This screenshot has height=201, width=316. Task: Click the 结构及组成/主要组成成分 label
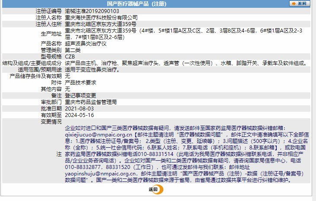point(32,63)
